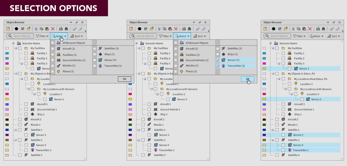Click black octagon icon in middle panel toolbar

pos(140,29)
